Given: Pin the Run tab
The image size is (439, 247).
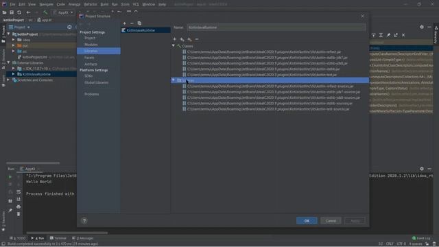Looking at the screenshot, I should (x=10, y=211).
